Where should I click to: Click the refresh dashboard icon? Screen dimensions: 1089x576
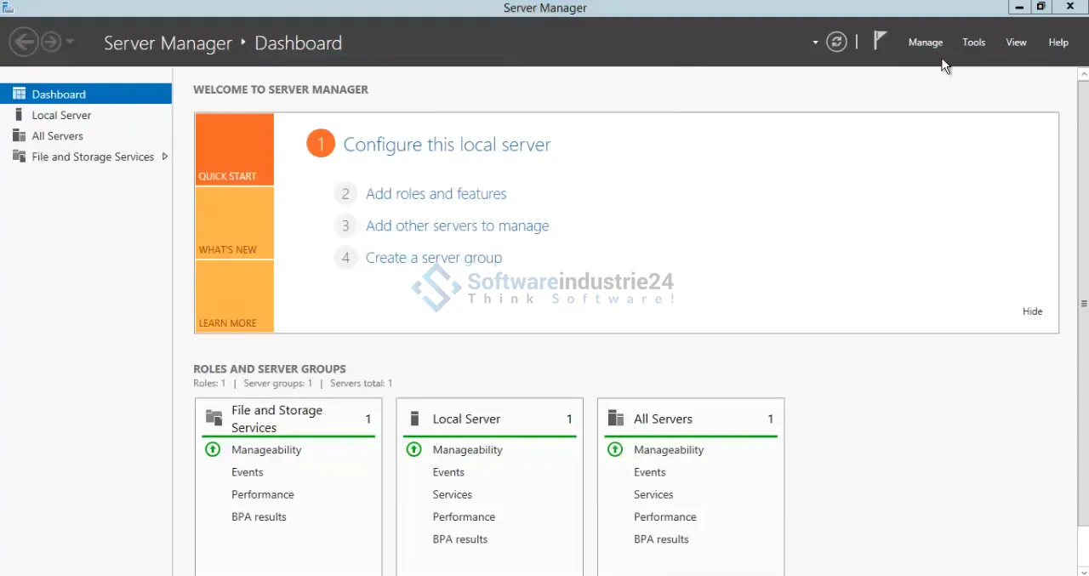(836, 42)
